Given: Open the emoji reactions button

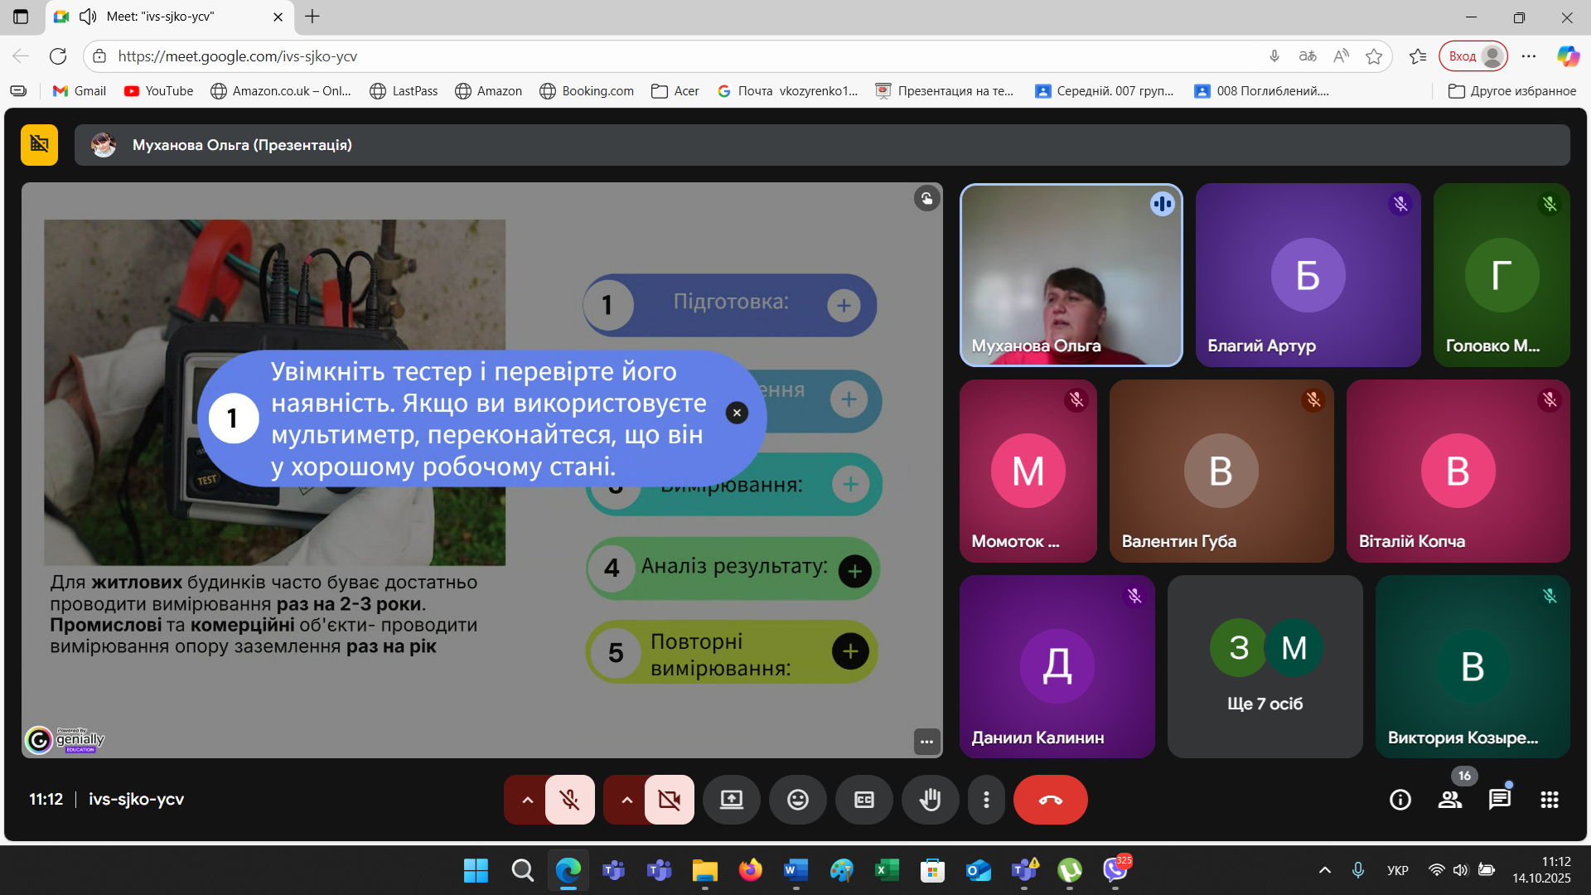Looking at the screenshot, I should (x=797, y=800).
